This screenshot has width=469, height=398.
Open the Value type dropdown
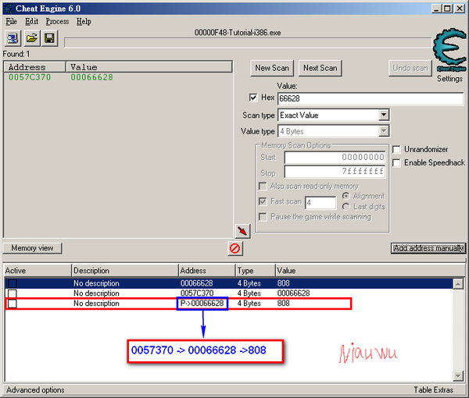[384, 131]
